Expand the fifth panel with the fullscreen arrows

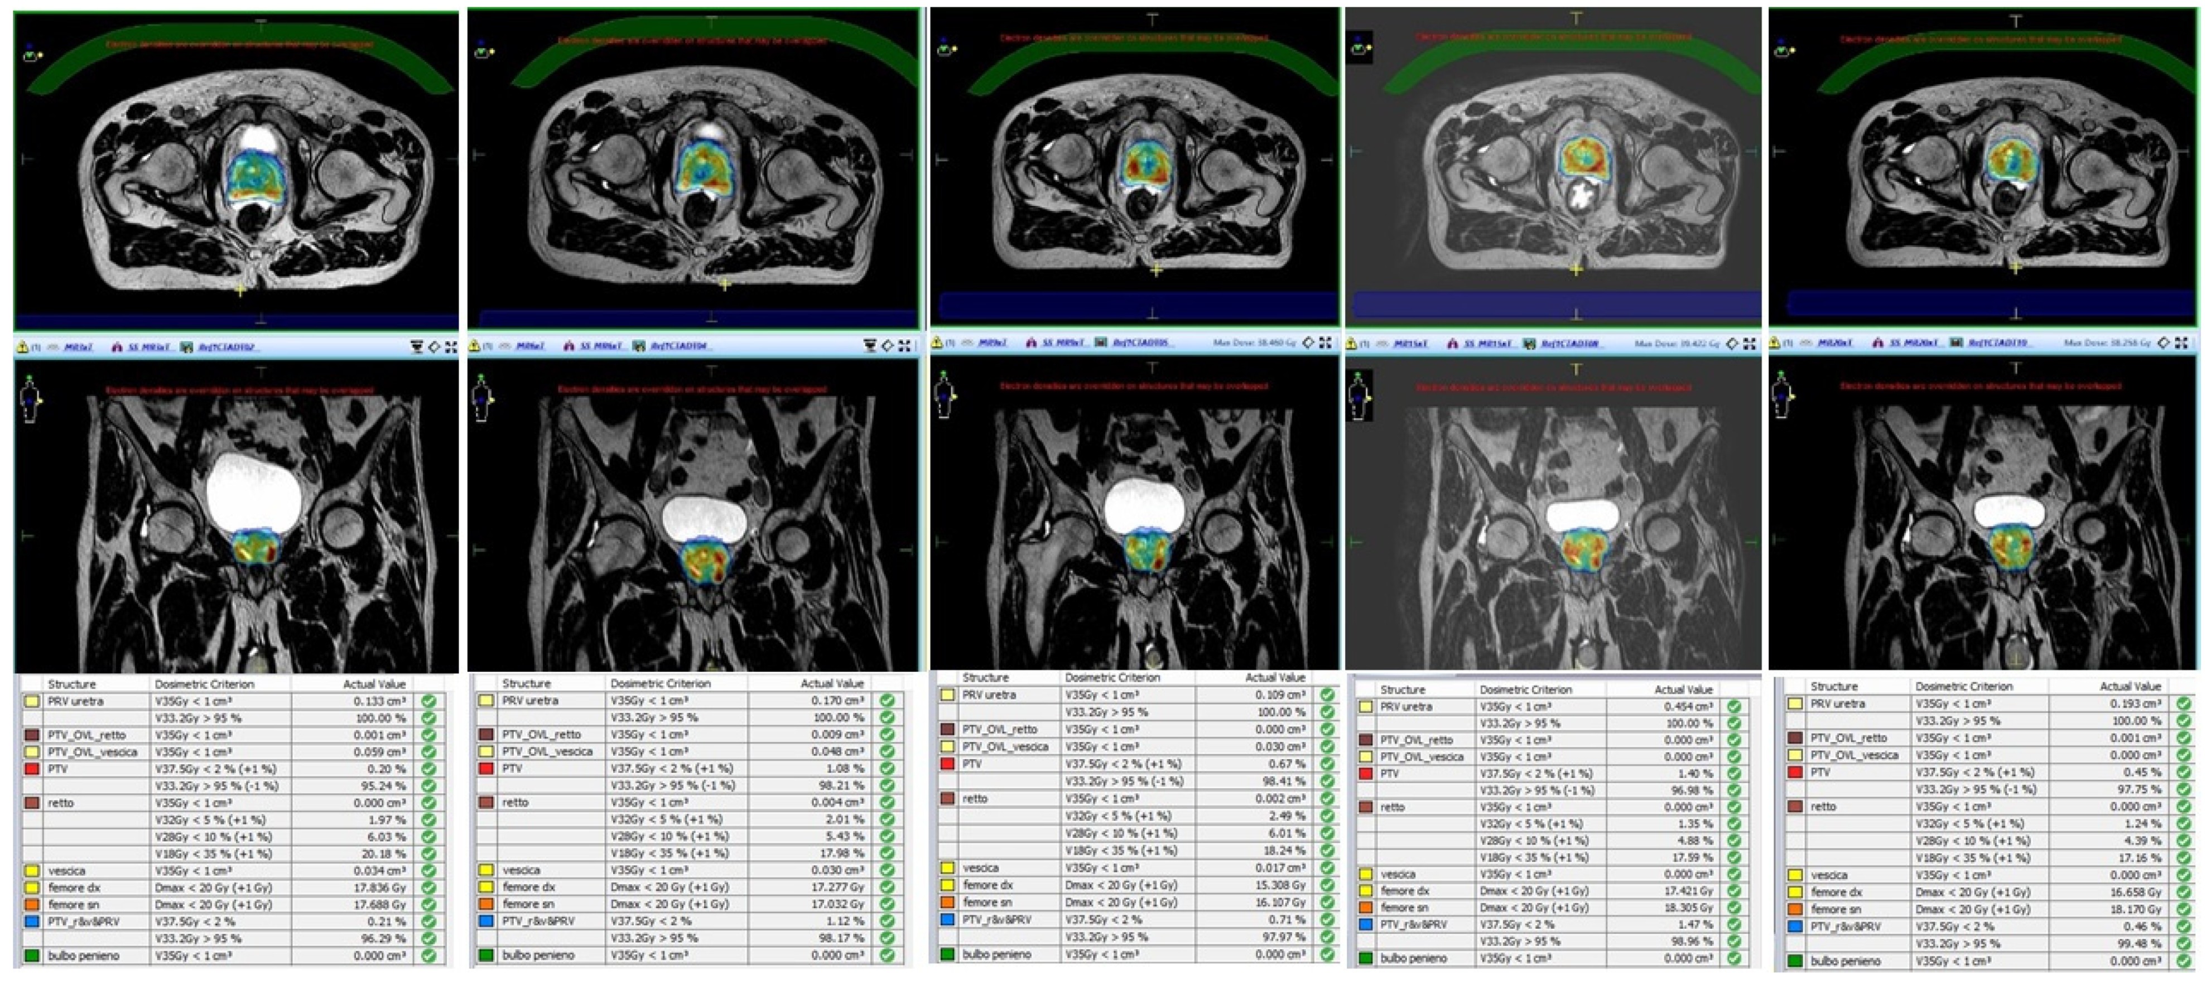click(2181, 343)
